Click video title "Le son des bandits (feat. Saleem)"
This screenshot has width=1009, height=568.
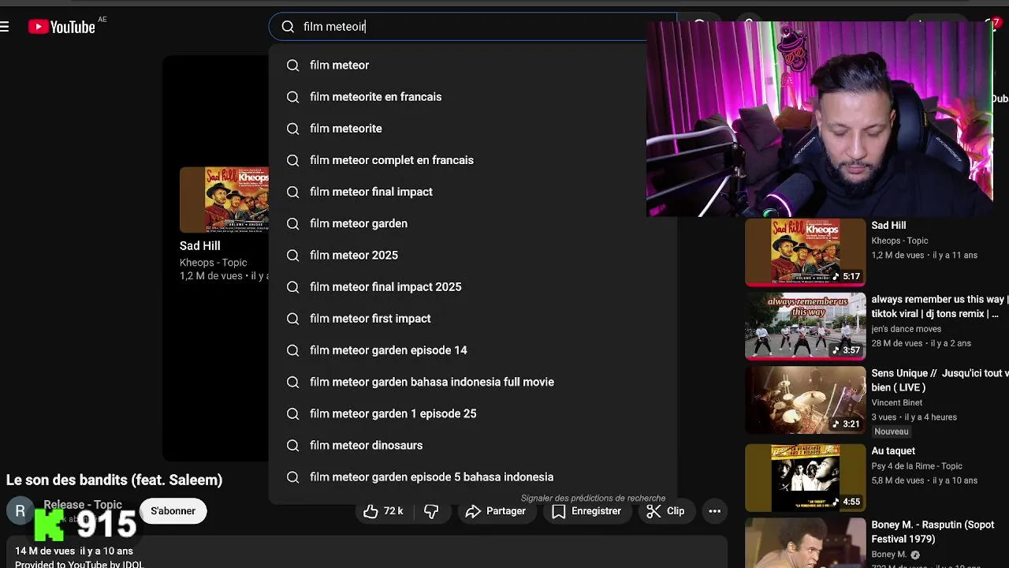click(x=114, y=480)
